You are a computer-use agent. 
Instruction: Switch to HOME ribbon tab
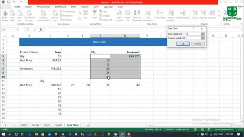[17, 7]
